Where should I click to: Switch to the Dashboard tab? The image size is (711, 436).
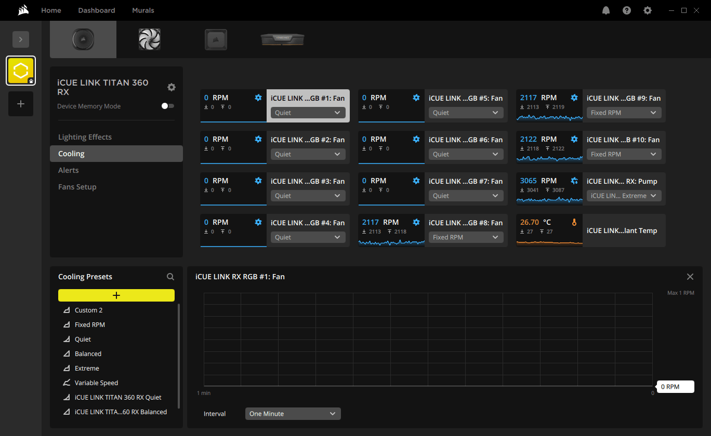(x=97, y=10)
